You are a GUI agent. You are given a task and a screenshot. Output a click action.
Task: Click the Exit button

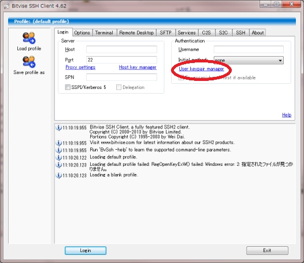pos(267,250)
